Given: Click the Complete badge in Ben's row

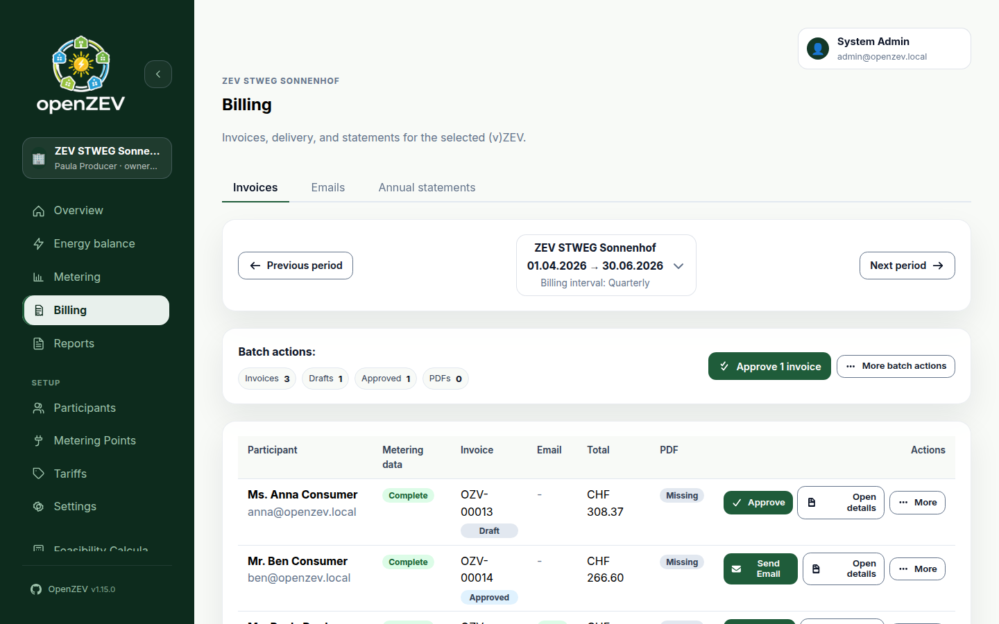Looking at the screenshot, I should 408,562.
